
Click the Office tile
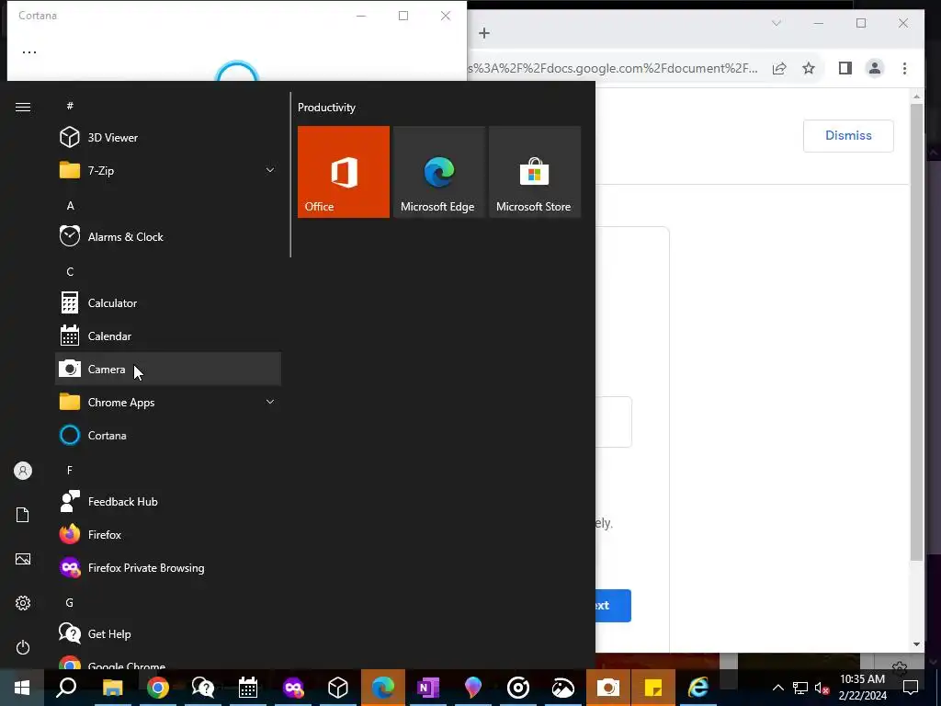pos(344,172)
